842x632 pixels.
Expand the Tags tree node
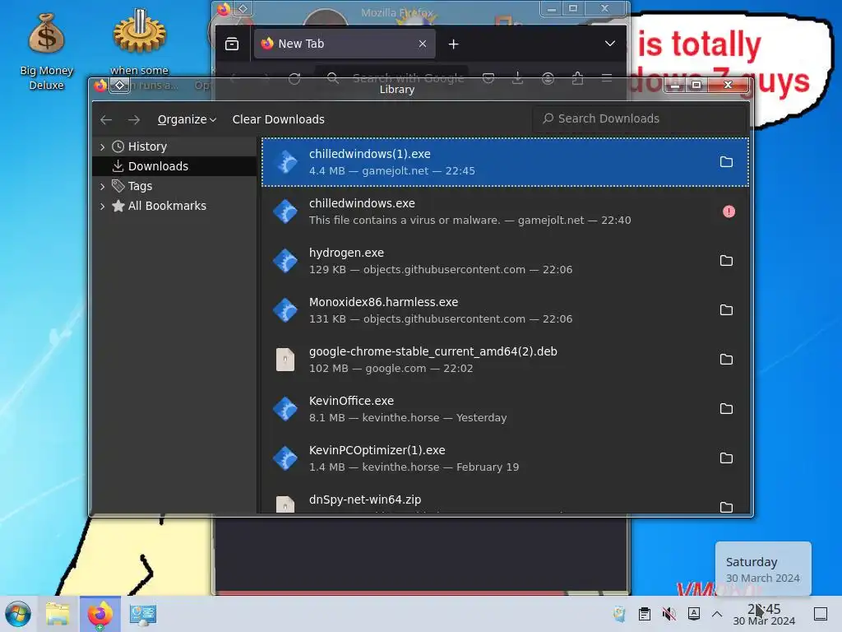point(102,187)
